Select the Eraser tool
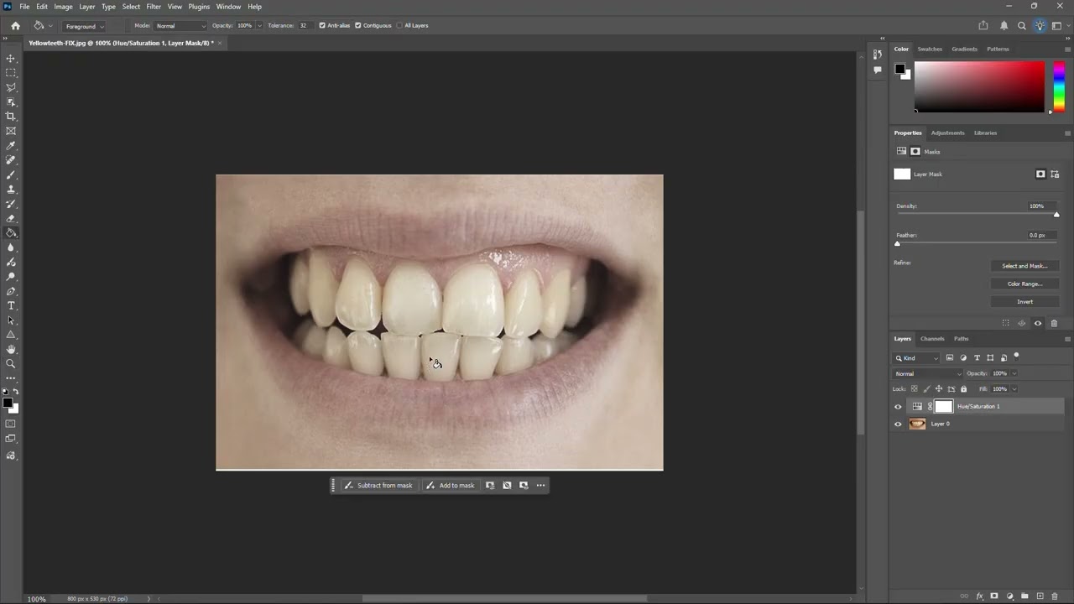 [x=11, y=218]
